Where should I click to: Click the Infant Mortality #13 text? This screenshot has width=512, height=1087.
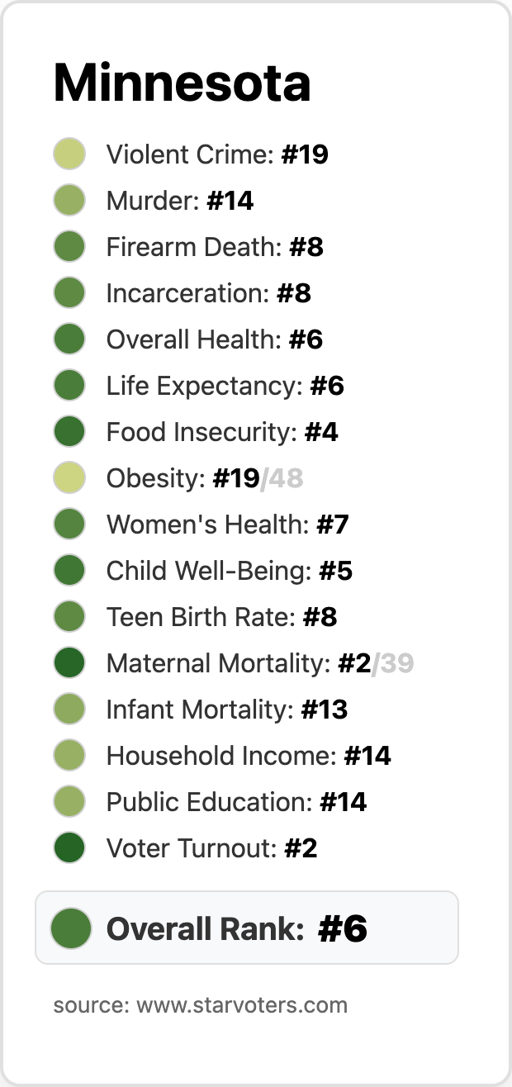[226, 710]
